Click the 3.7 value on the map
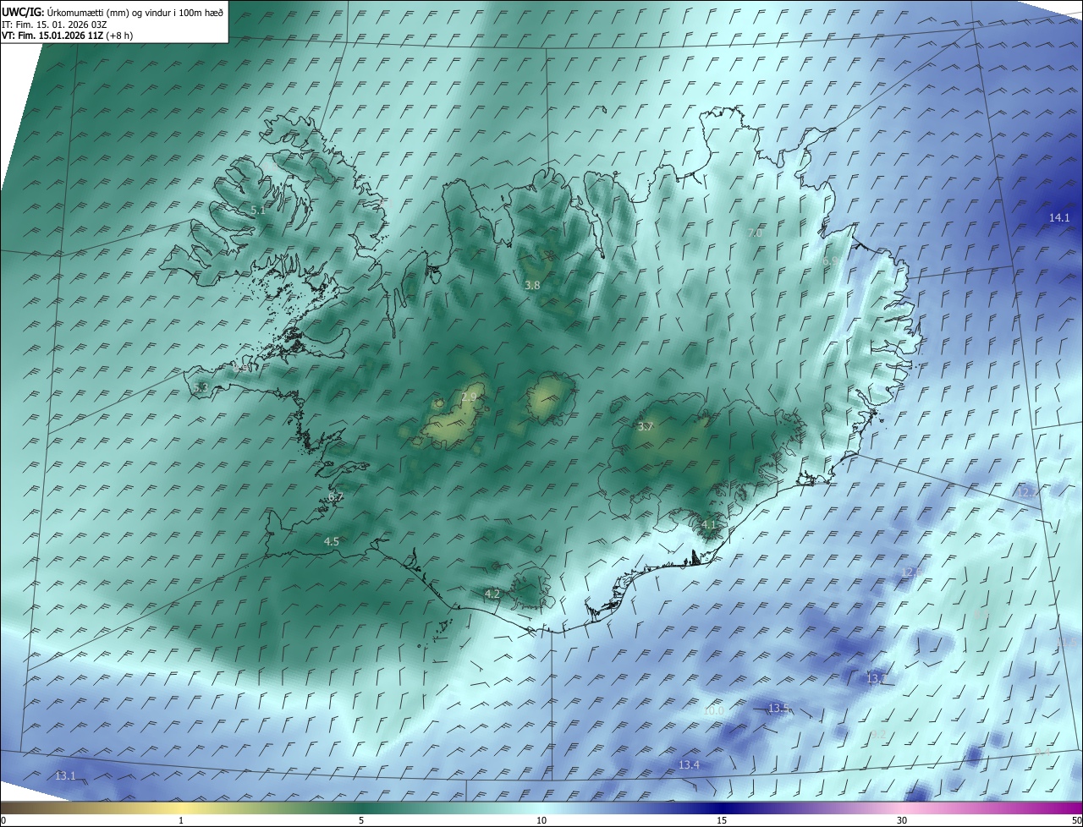The height and width of the screenshot is (827, 1083). pyautogui.click(x=646, y=426)
